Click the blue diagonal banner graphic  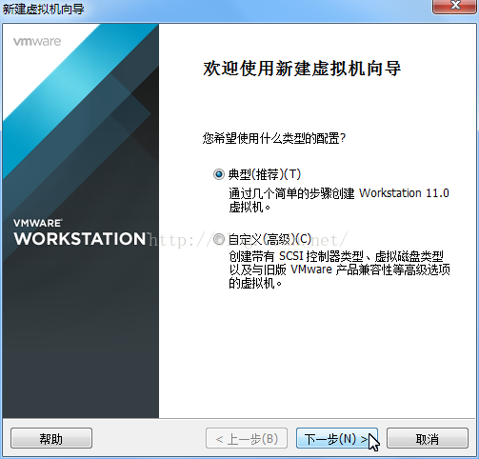point(79,102)
